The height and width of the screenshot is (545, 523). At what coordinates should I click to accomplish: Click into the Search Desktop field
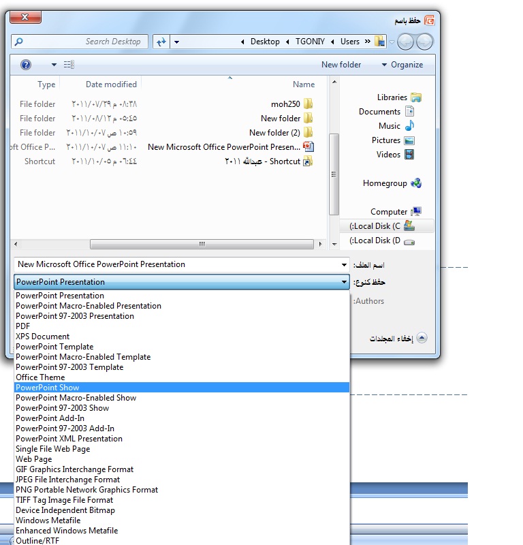(80, 42)
